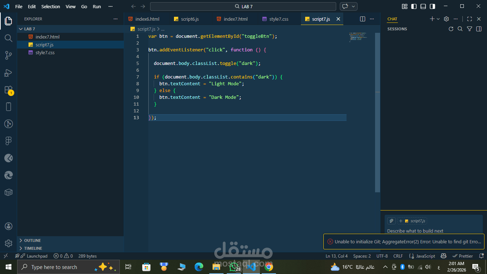Open the Selection menu
Viewport: 487px width, 274px height.
tap(51, 6)
